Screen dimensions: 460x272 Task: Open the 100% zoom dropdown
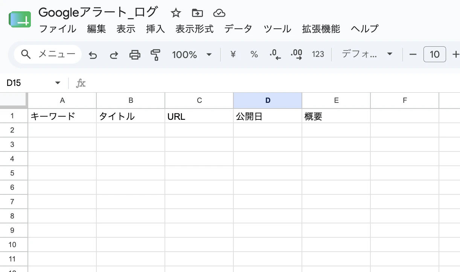[192, 55]
